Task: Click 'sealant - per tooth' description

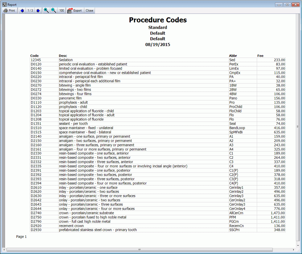Action: coord(73,124)
